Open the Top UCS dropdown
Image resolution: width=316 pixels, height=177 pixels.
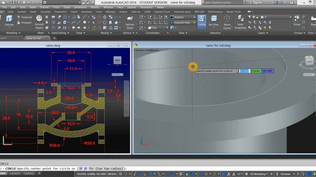[x=158, y=28]
